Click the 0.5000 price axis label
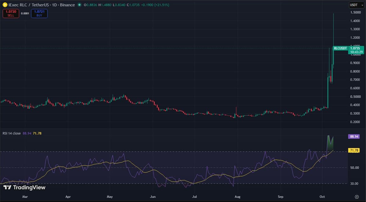Image resolution: width=366 pixels, height=202 pixels. pyautogui.click(x=355, y=97)
